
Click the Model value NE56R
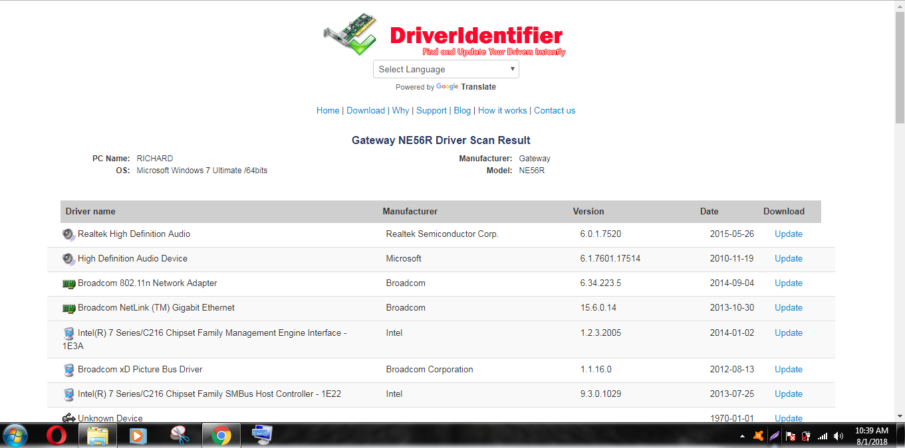click(x=532, y=171)
